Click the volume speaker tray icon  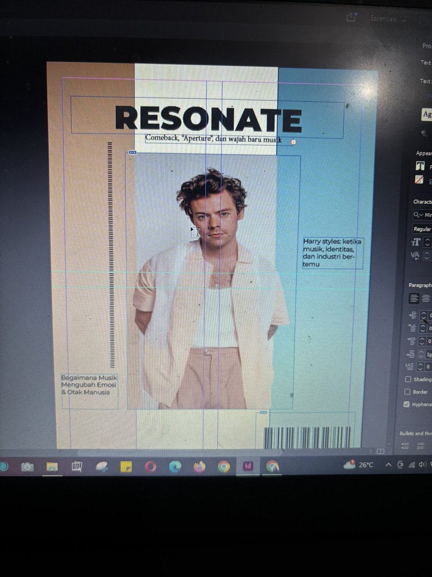click(x=422, y=464)
